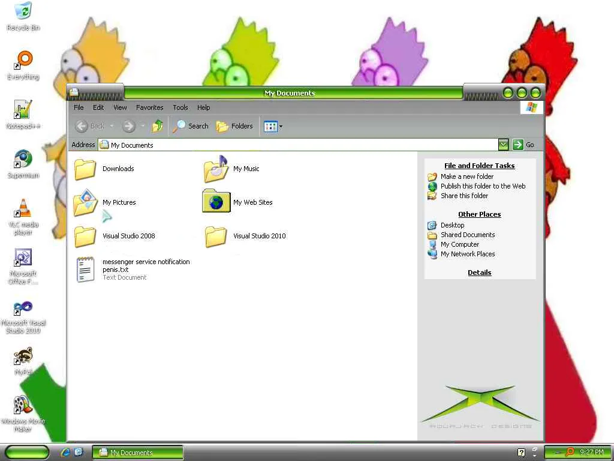Open the File menu
The height and width of the screenshot is (461, 614).
(79, 107)
